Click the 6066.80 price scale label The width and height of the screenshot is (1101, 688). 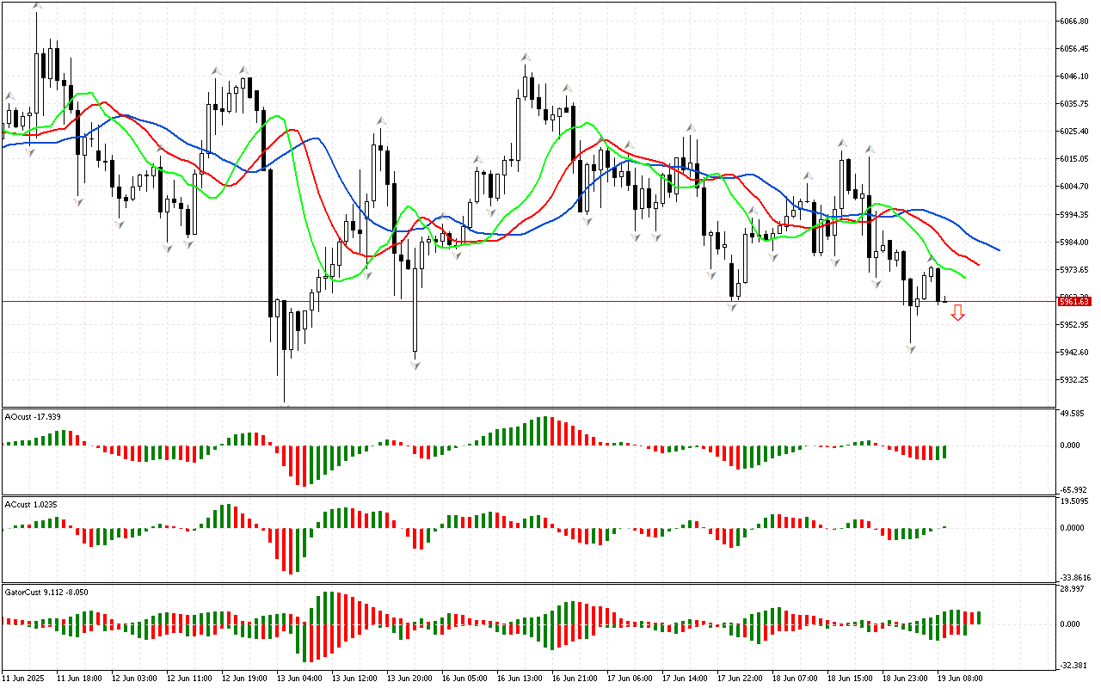click(x=1074, y=21)
